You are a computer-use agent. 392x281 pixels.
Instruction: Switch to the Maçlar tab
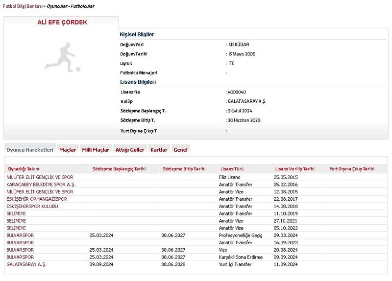(x=68, y=150)
